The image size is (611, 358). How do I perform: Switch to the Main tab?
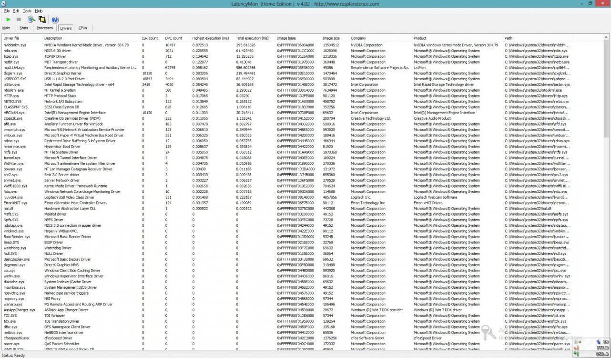pos(6,28)
